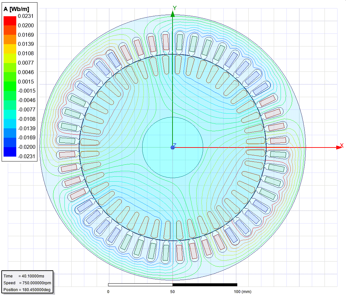Click the red X axis arrowhead

(339, 147)
